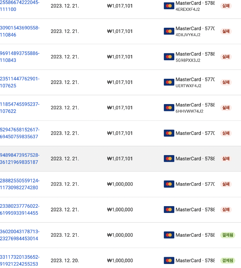Open order link 28882550559124-11730982274280
The image size is (241, 268).
(20, 184)
